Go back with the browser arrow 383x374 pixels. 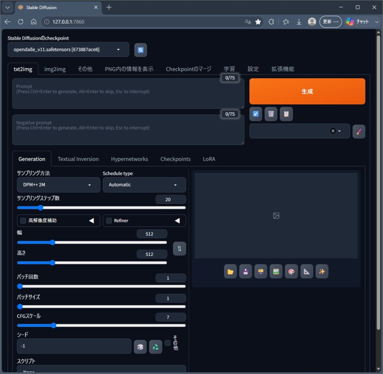tap(7, 22)
